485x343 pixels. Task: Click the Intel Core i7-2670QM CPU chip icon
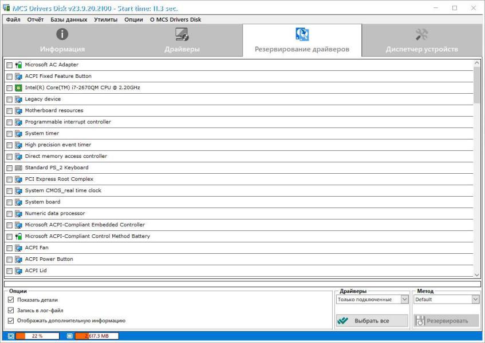point(18,87)
